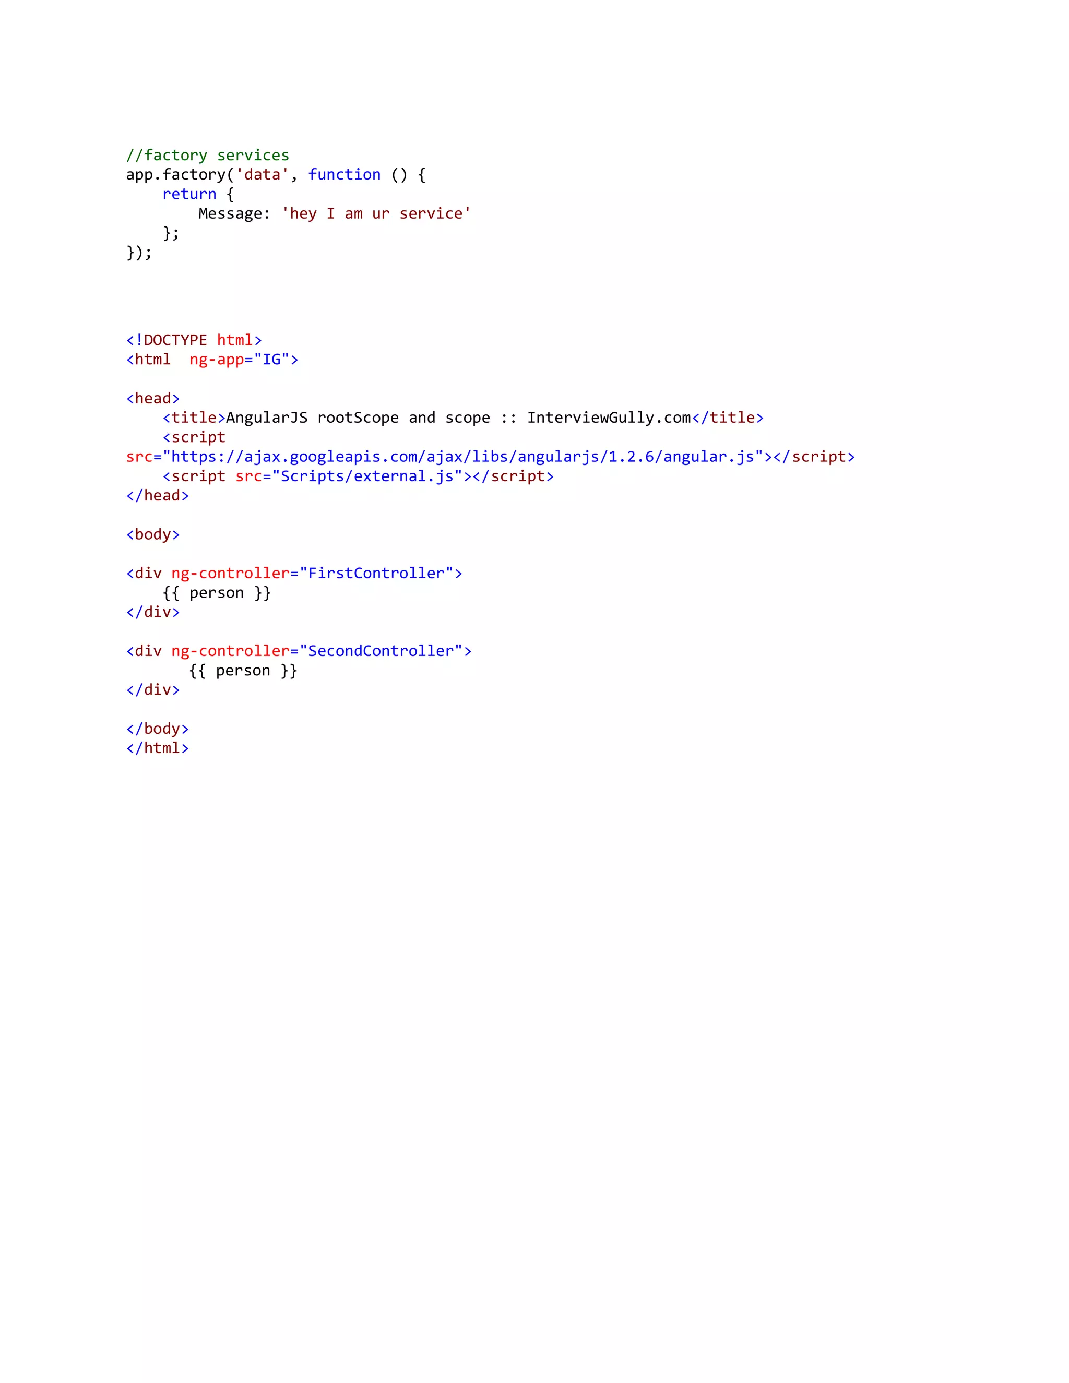Click the closing '</body>' tag
The image size is (1069, 1383).
coord(158,729)
